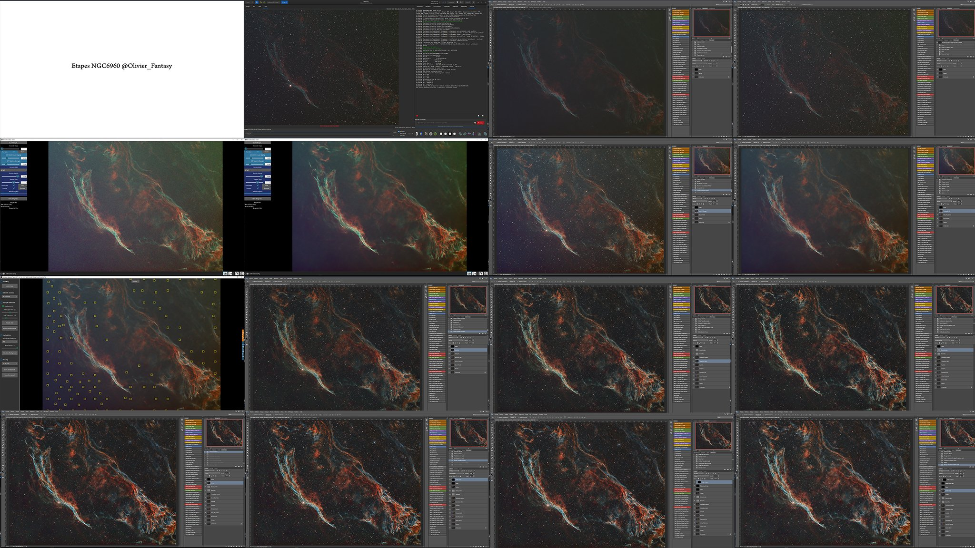Click Create Grid button in GraXpert
The width and height of the screenshot is (975, 548).
coord(10,323)
